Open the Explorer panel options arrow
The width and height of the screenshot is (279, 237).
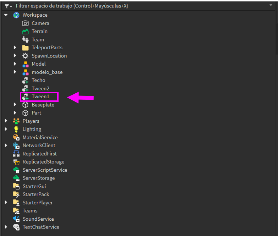(x=271, y=5)
